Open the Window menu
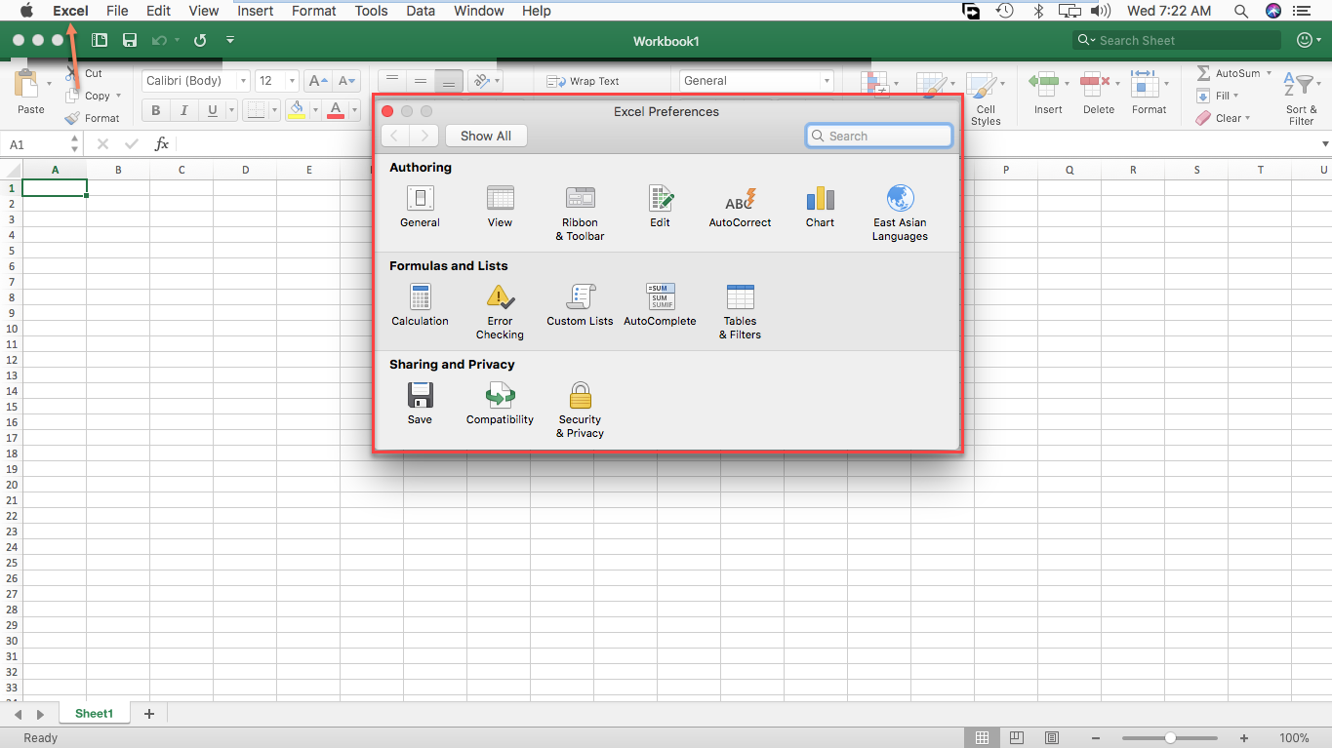Viewport: 1332px width, 748px height. [x=479, y=11]
